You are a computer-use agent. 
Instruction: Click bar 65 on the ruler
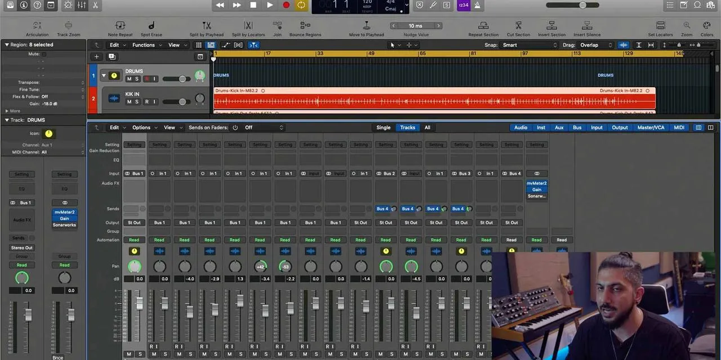point(422,53)
